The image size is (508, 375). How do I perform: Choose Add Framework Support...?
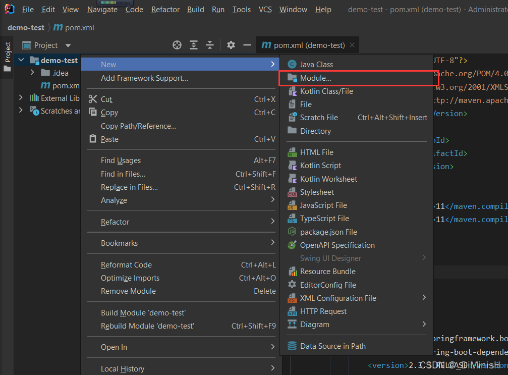point(181,78)
